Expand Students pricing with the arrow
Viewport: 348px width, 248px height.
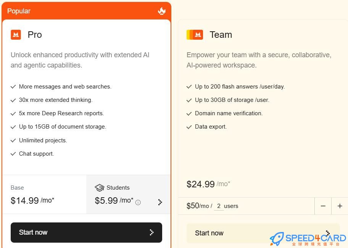click(x=160, y=202)
